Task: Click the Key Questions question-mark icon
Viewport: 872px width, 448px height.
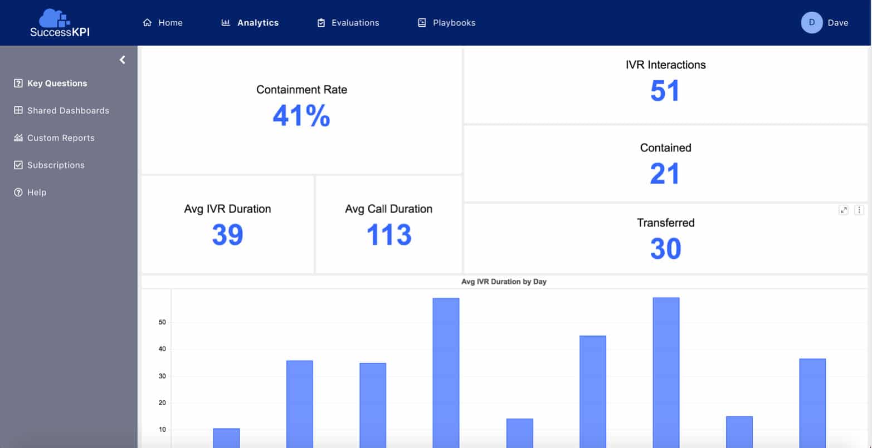Action: (x=18, y=83)
